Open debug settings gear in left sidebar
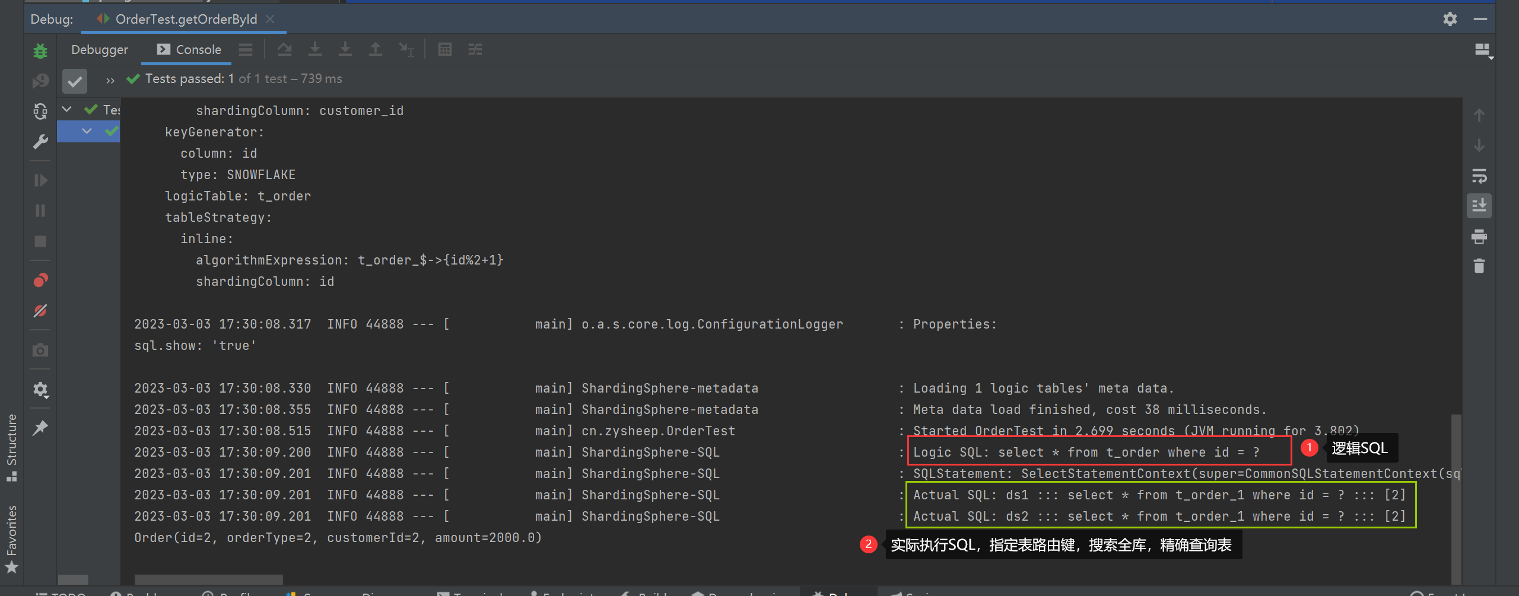The height and width of the screenshot is (596, 1519). pos(40,390)
